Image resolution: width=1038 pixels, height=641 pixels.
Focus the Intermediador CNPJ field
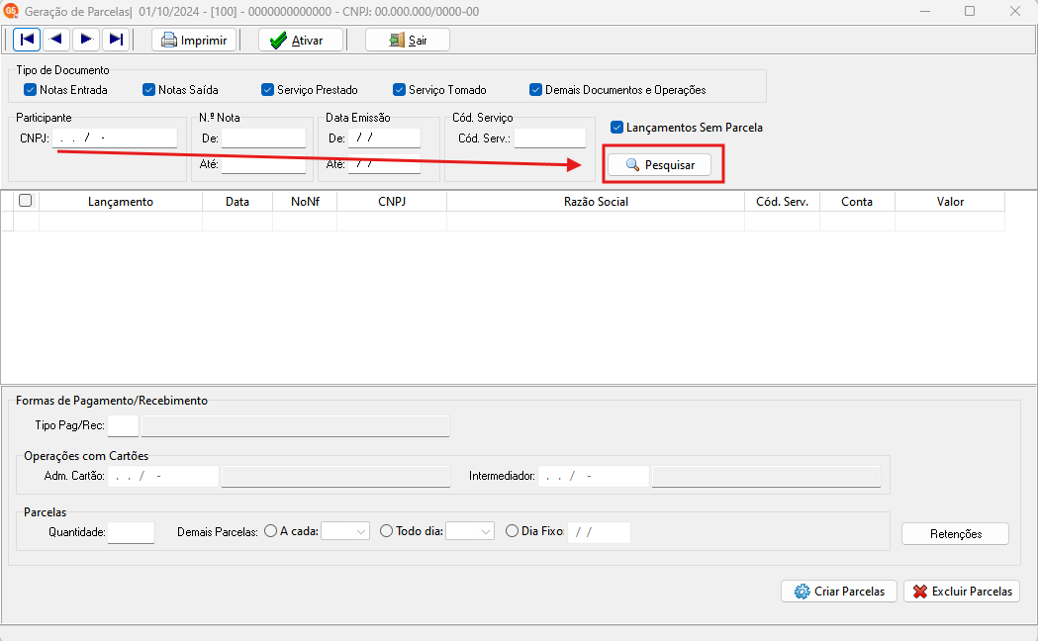click(x=594, y=476)
